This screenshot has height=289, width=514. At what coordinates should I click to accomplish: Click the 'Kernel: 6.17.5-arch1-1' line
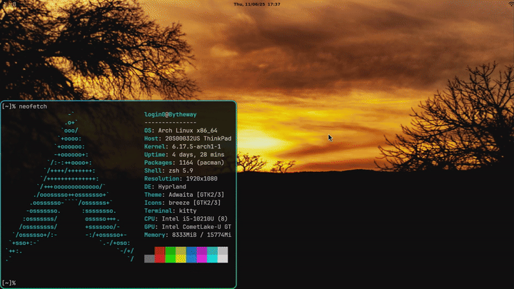point(183,146)
